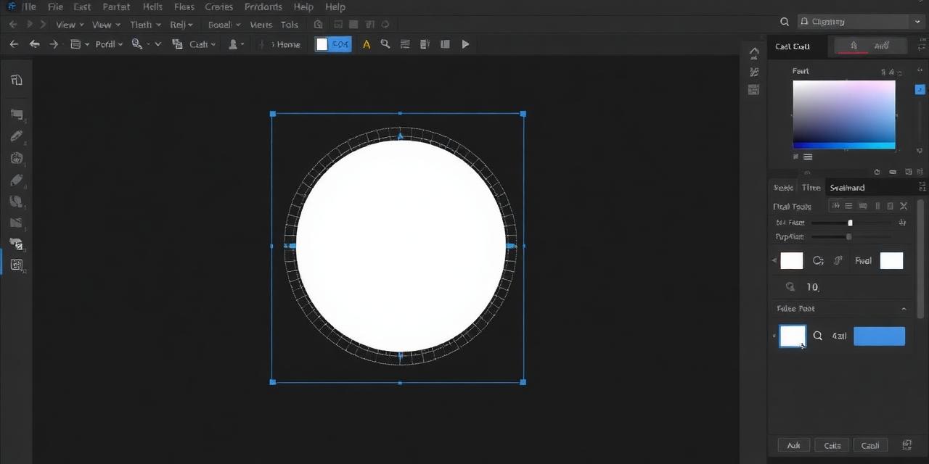Click the Cancel button at the panel bottom

coord(870,445)
